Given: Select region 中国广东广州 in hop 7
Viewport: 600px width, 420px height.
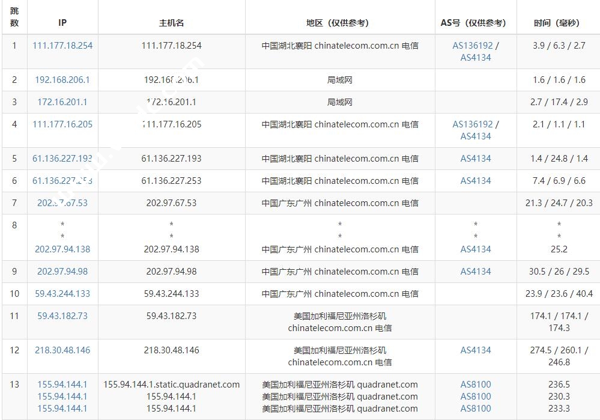Looking at the screenshot, I should (286, 203).
